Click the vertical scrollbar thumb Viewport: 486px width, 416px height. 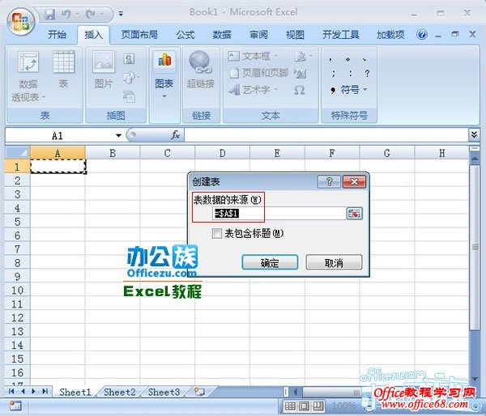click(x=474, y=247)
